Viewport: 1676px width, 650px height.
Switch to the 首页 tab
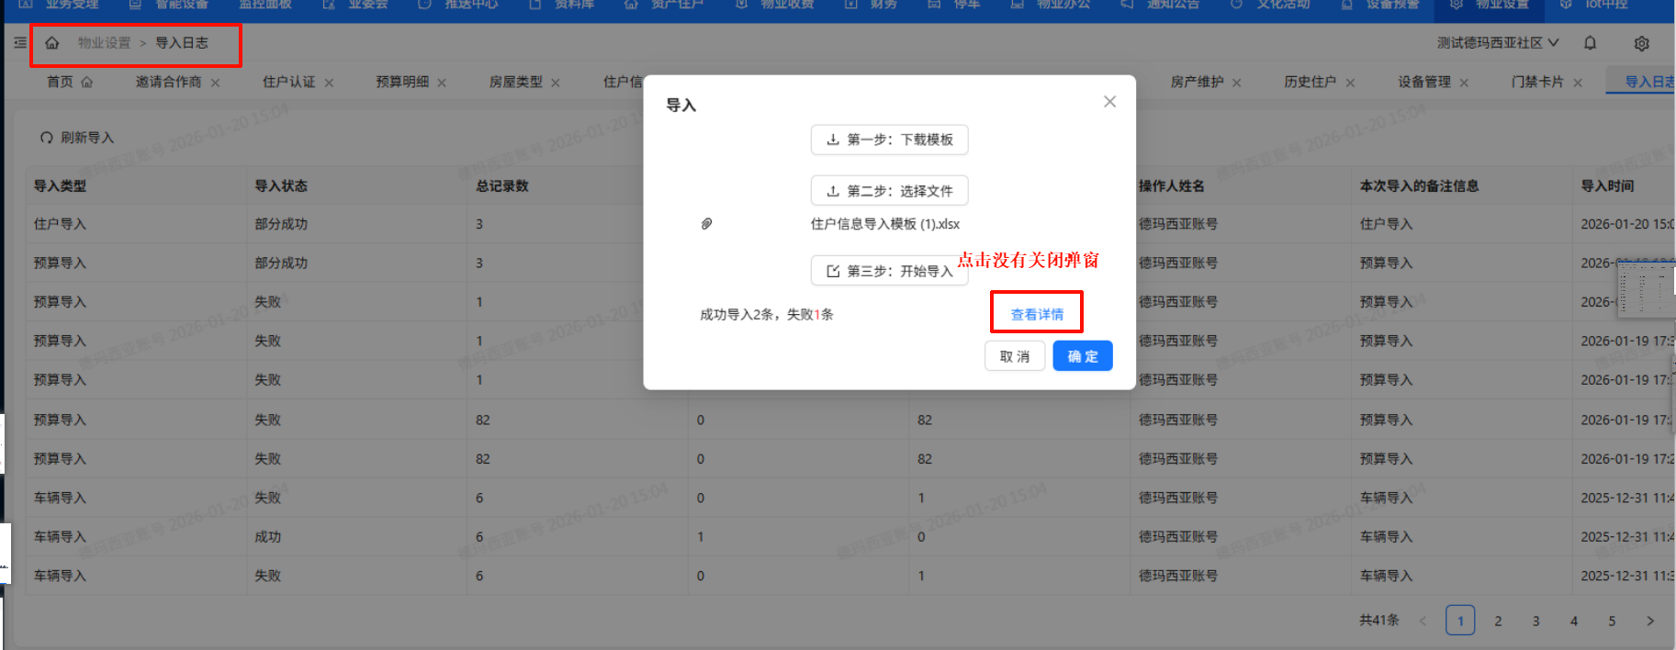(x=70, y=83)
